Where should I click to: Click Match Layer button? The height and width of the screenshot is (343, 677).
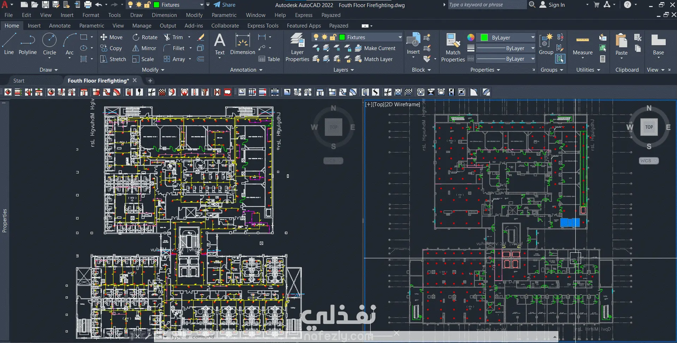point(373,59)
